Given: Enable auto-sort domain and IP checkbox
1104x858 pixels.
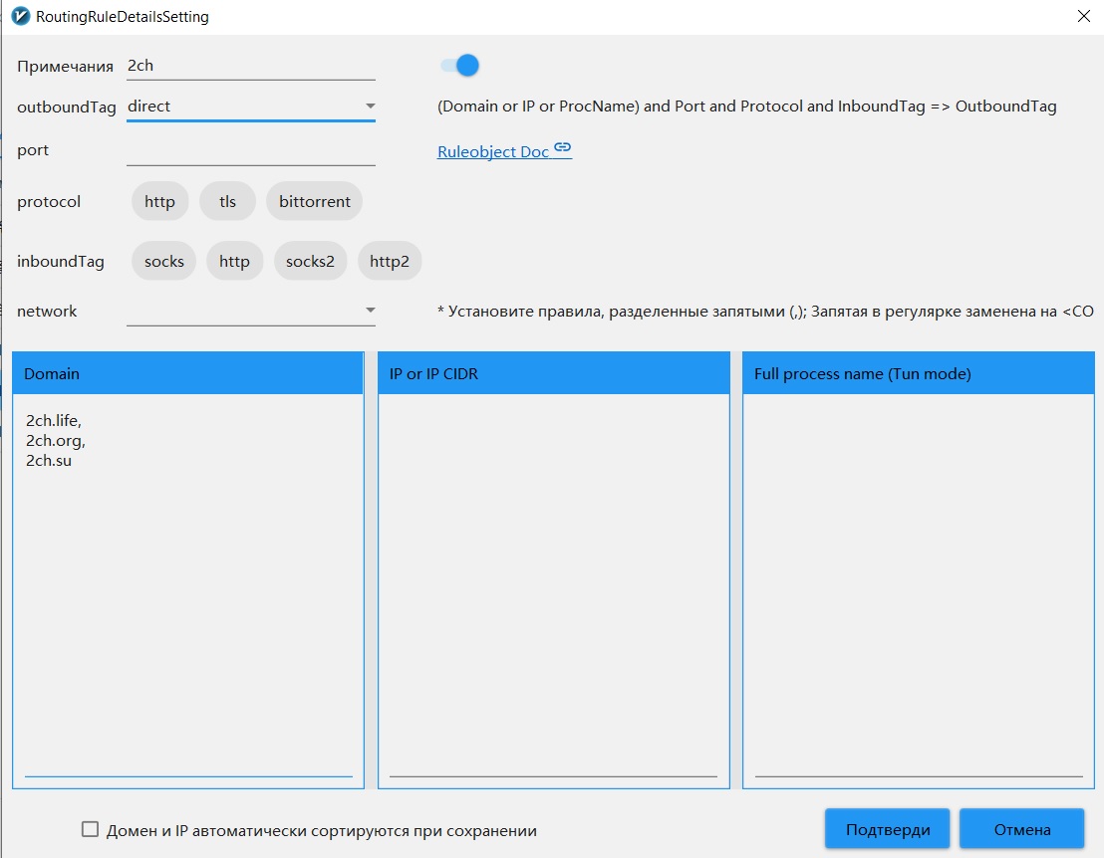Looking at the screenshot, I should coord(90,829).
